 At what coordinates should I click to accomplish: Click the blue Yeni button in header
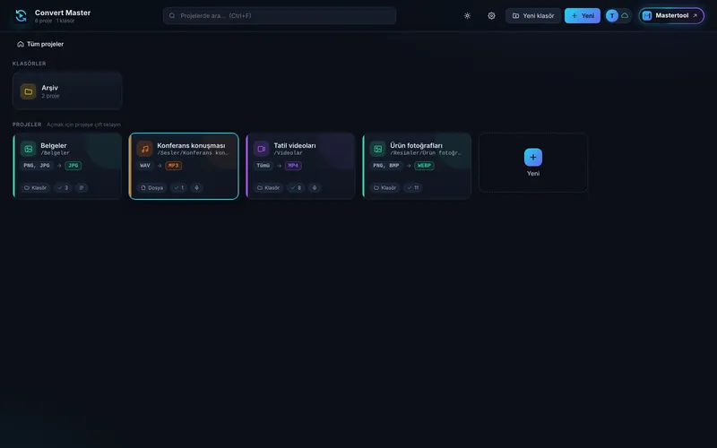click(x=582, y=15)
